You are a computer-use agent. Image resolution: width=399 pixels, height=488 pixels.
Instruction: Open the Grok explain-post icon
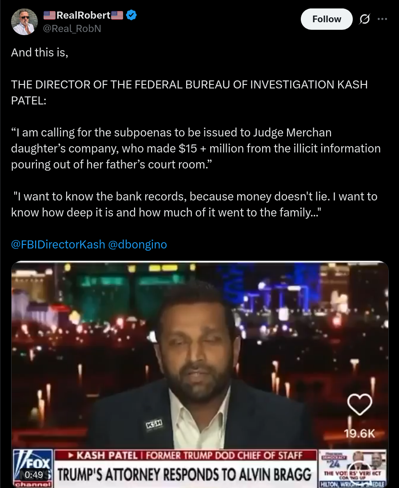tap(364, 19)
